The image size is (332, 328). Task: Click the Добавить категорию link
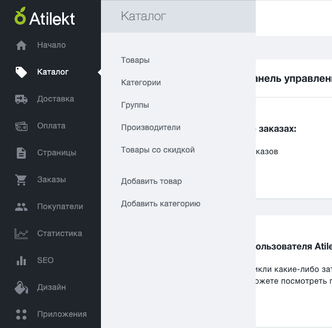coord(160,204)
